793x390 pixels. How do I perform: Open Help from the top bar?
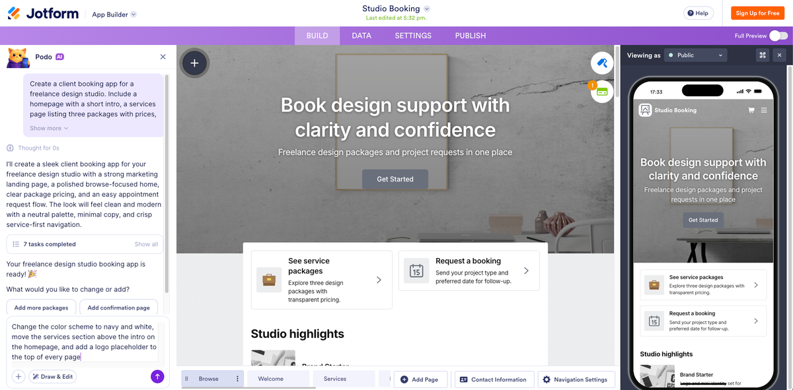pyautogui.click(x=698, y=13)
